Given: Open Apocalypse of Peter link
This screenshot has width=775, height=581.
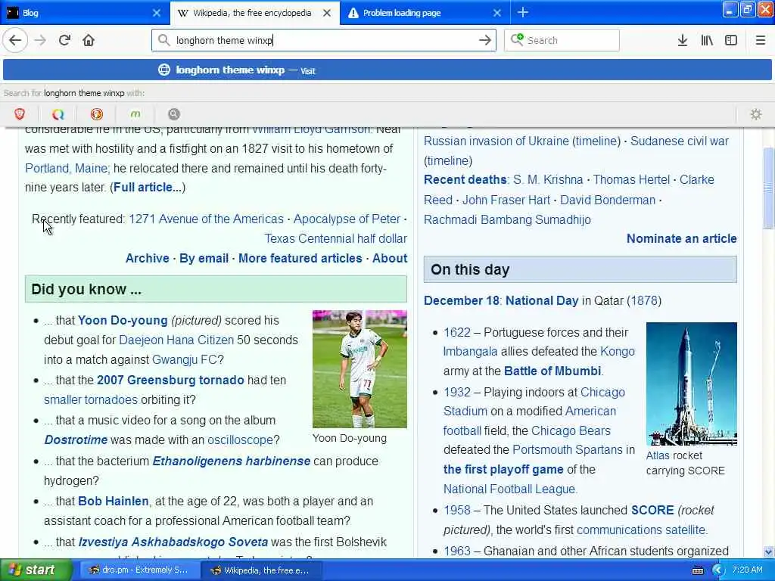Looking at the screenshot, I should point(347,219).
